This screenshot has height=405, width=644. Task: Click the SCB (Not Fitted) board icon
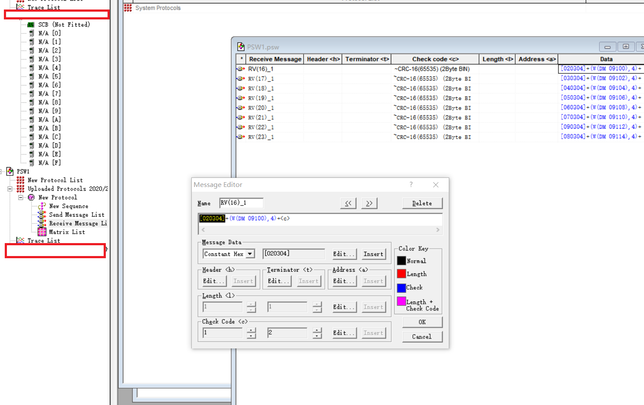(x=31, y=25)
